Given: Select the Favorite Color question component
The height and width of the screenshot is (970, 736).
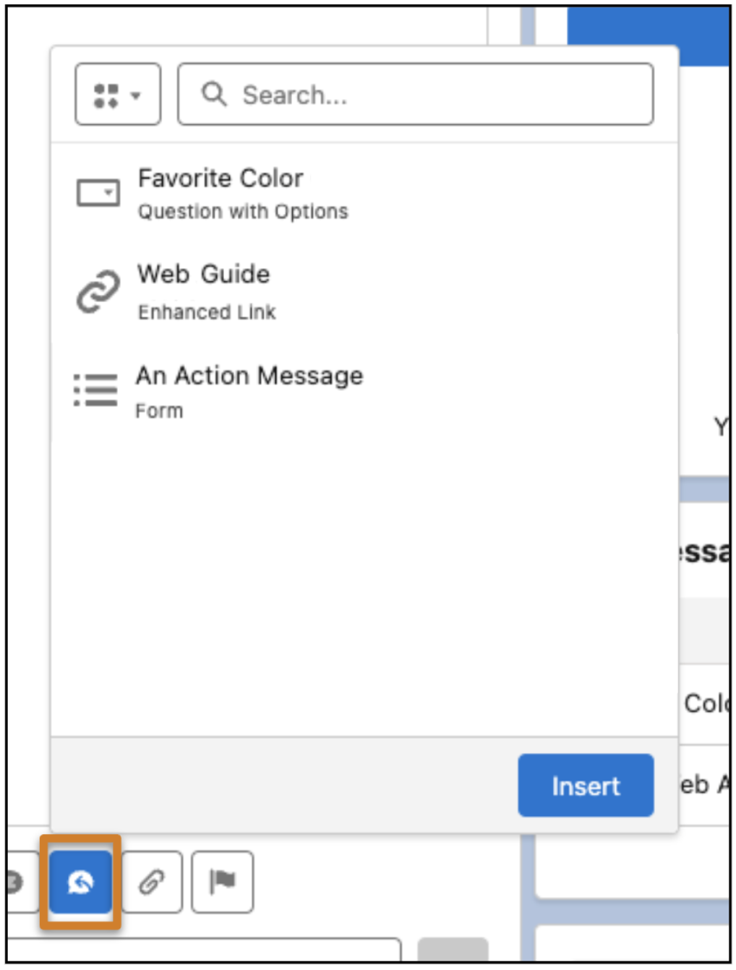Looking at the screenshot, I should click(221, 179).
